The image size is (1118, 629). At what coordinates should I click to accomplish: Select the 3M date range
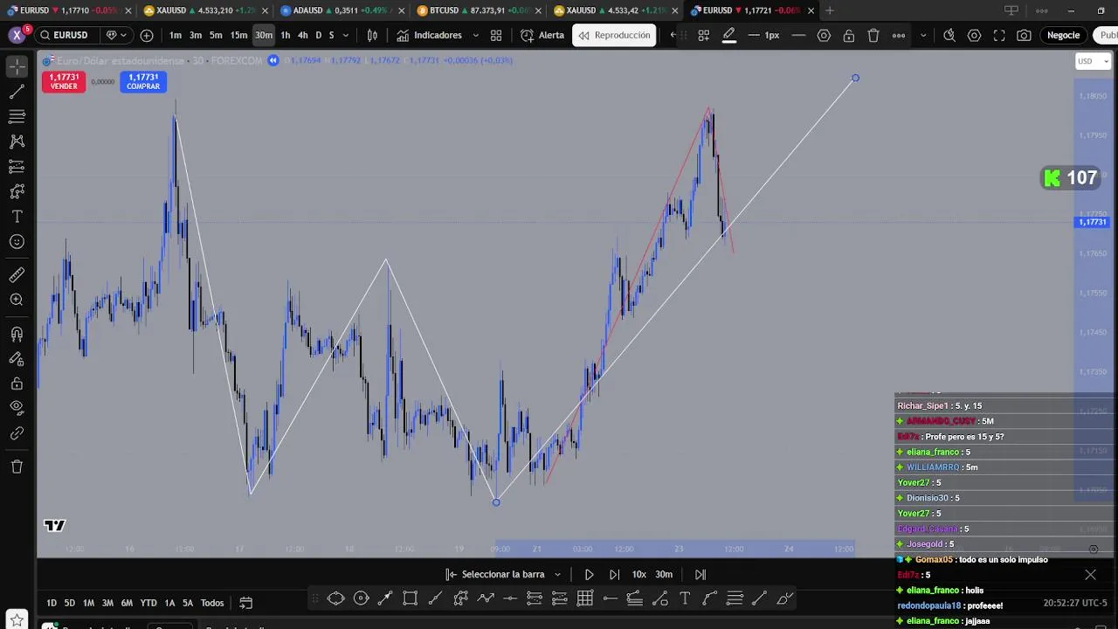point(107,603)
